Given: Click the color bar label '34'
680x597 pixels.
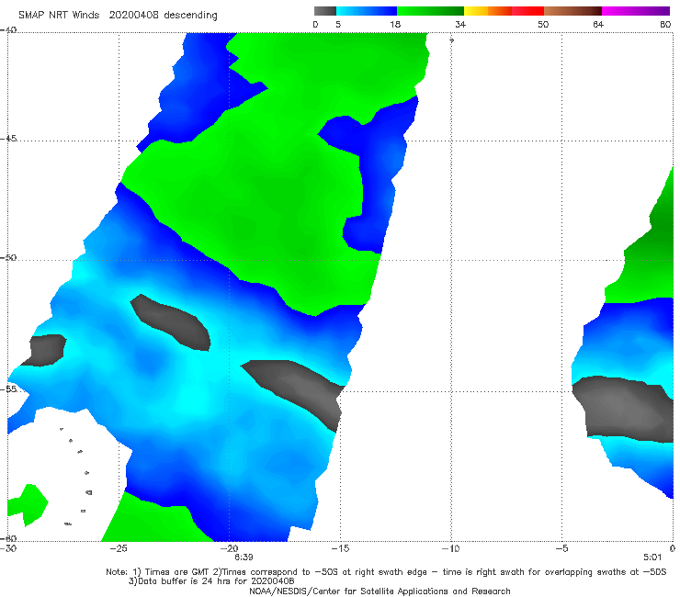Looking at the screenshot, I should coord(460,24).
